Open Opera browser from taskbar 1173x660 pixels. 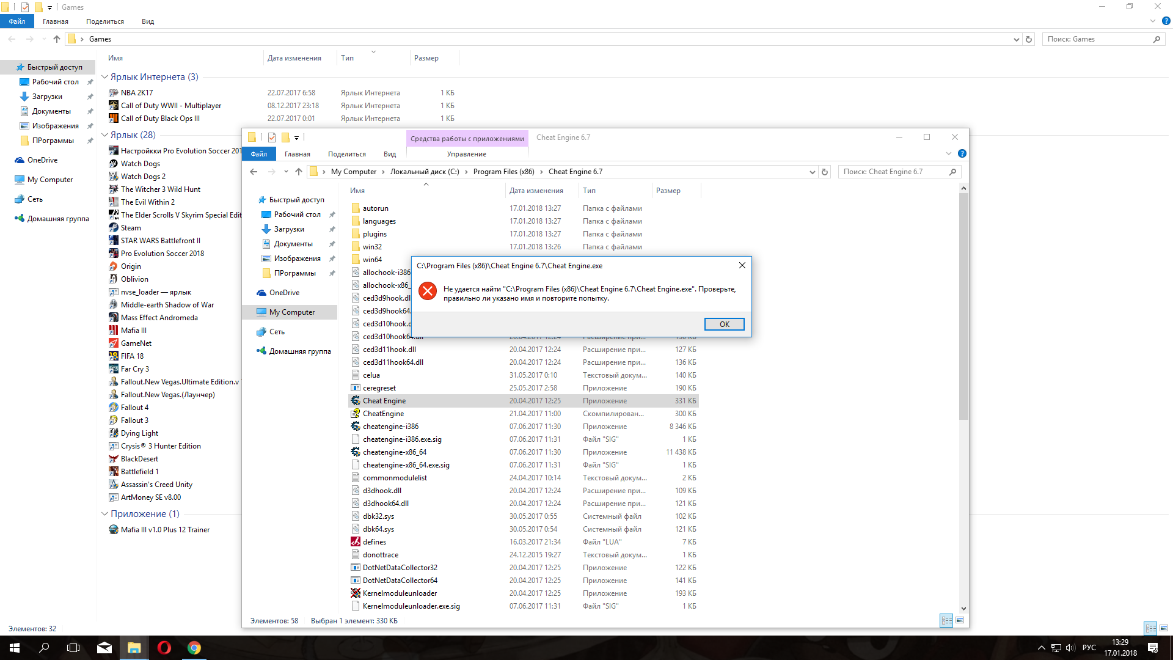pos(164,648)
